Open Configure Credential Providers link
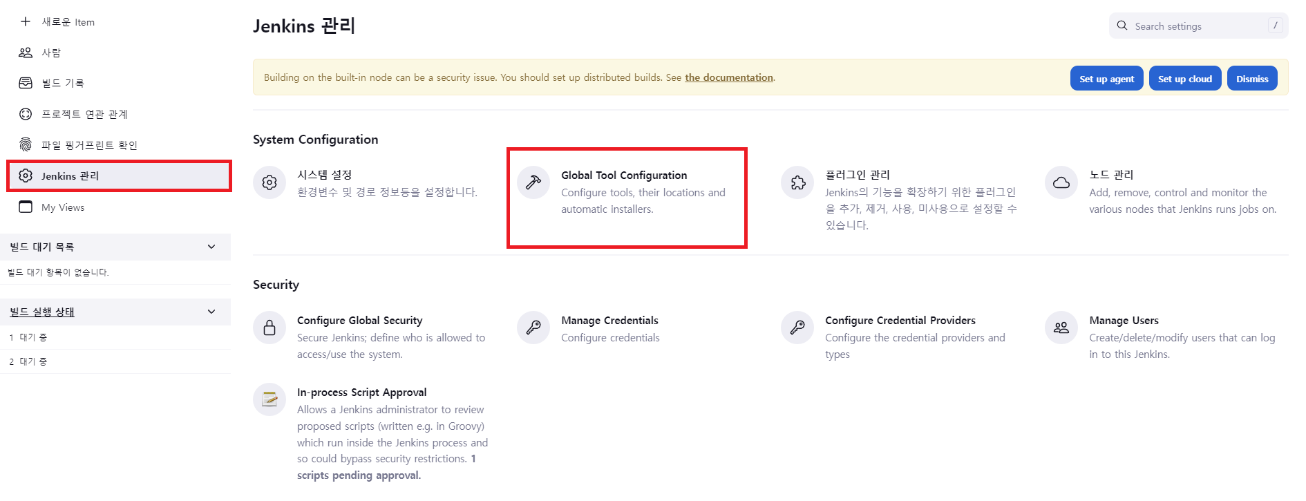This screenshot has width=1306, height=501. (900, 321)
